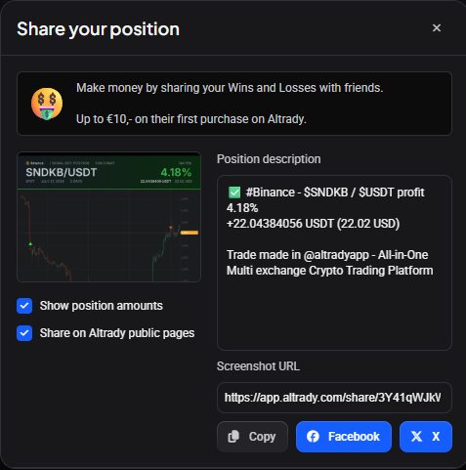Click the green checkmark emoji in the description
Image resolution: width=466 pixels, height=470 pixels.
tap(234, 192)
